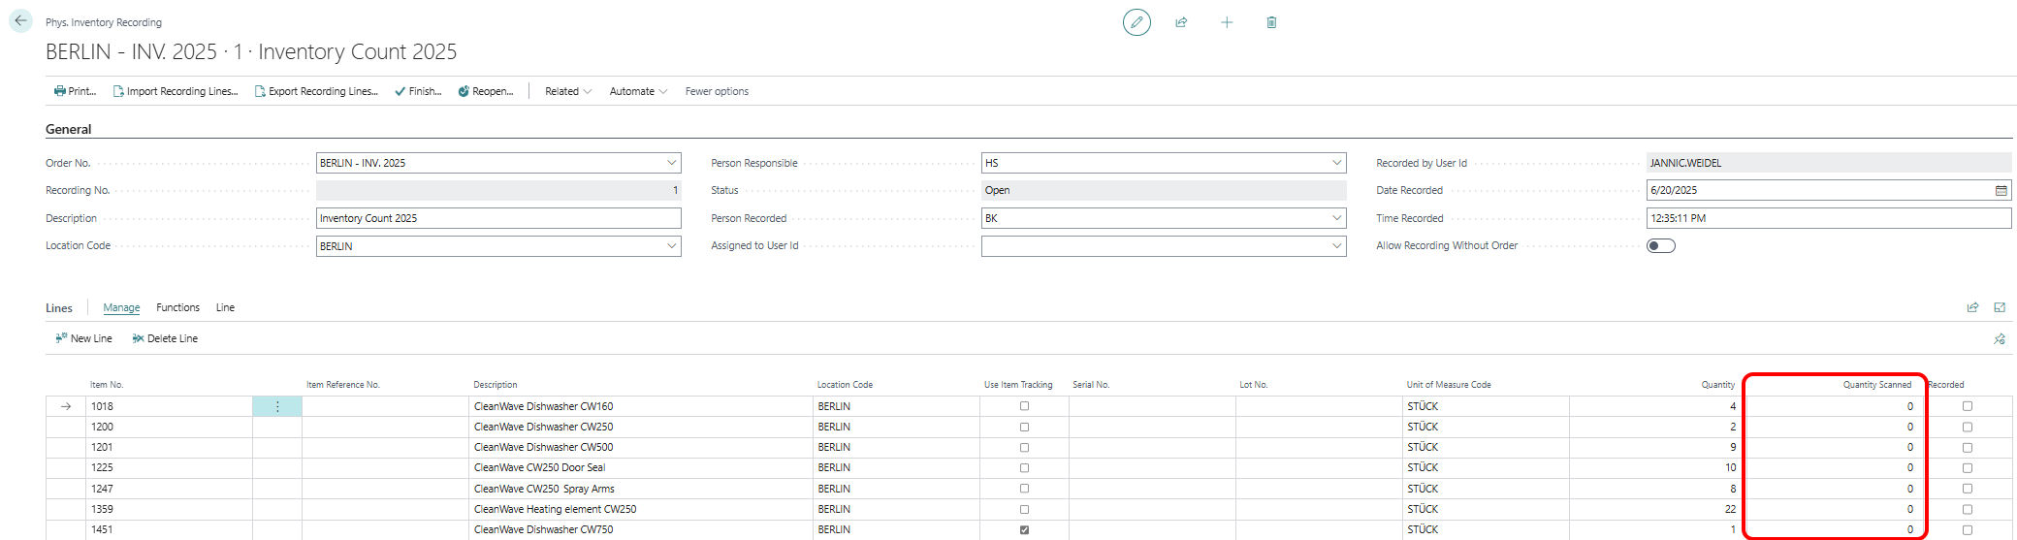Toggle Allow Recording Without Order switch
Image resolution: width=2017 pixels, height=540 pixels.
click(1660, 246)
